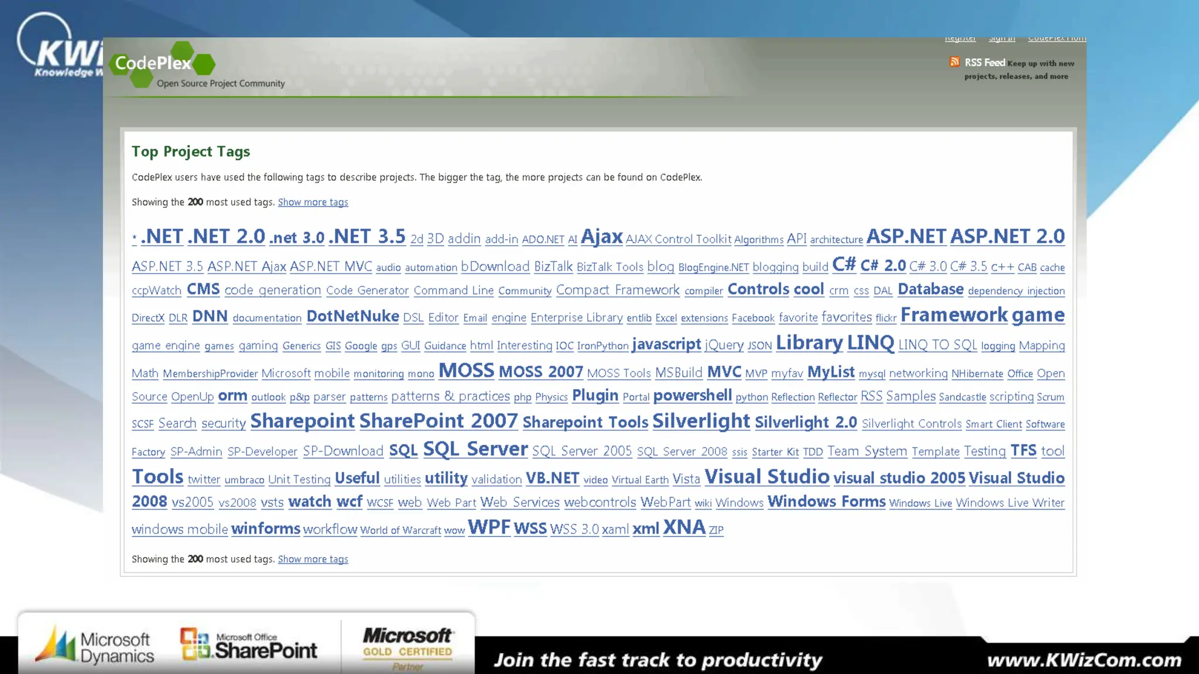Open the SQL Server 2005 tag

pos(581,451)
